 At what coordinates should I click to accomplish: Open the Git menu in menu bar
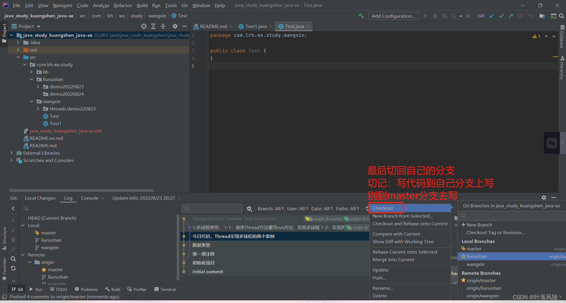coord(185,5)
